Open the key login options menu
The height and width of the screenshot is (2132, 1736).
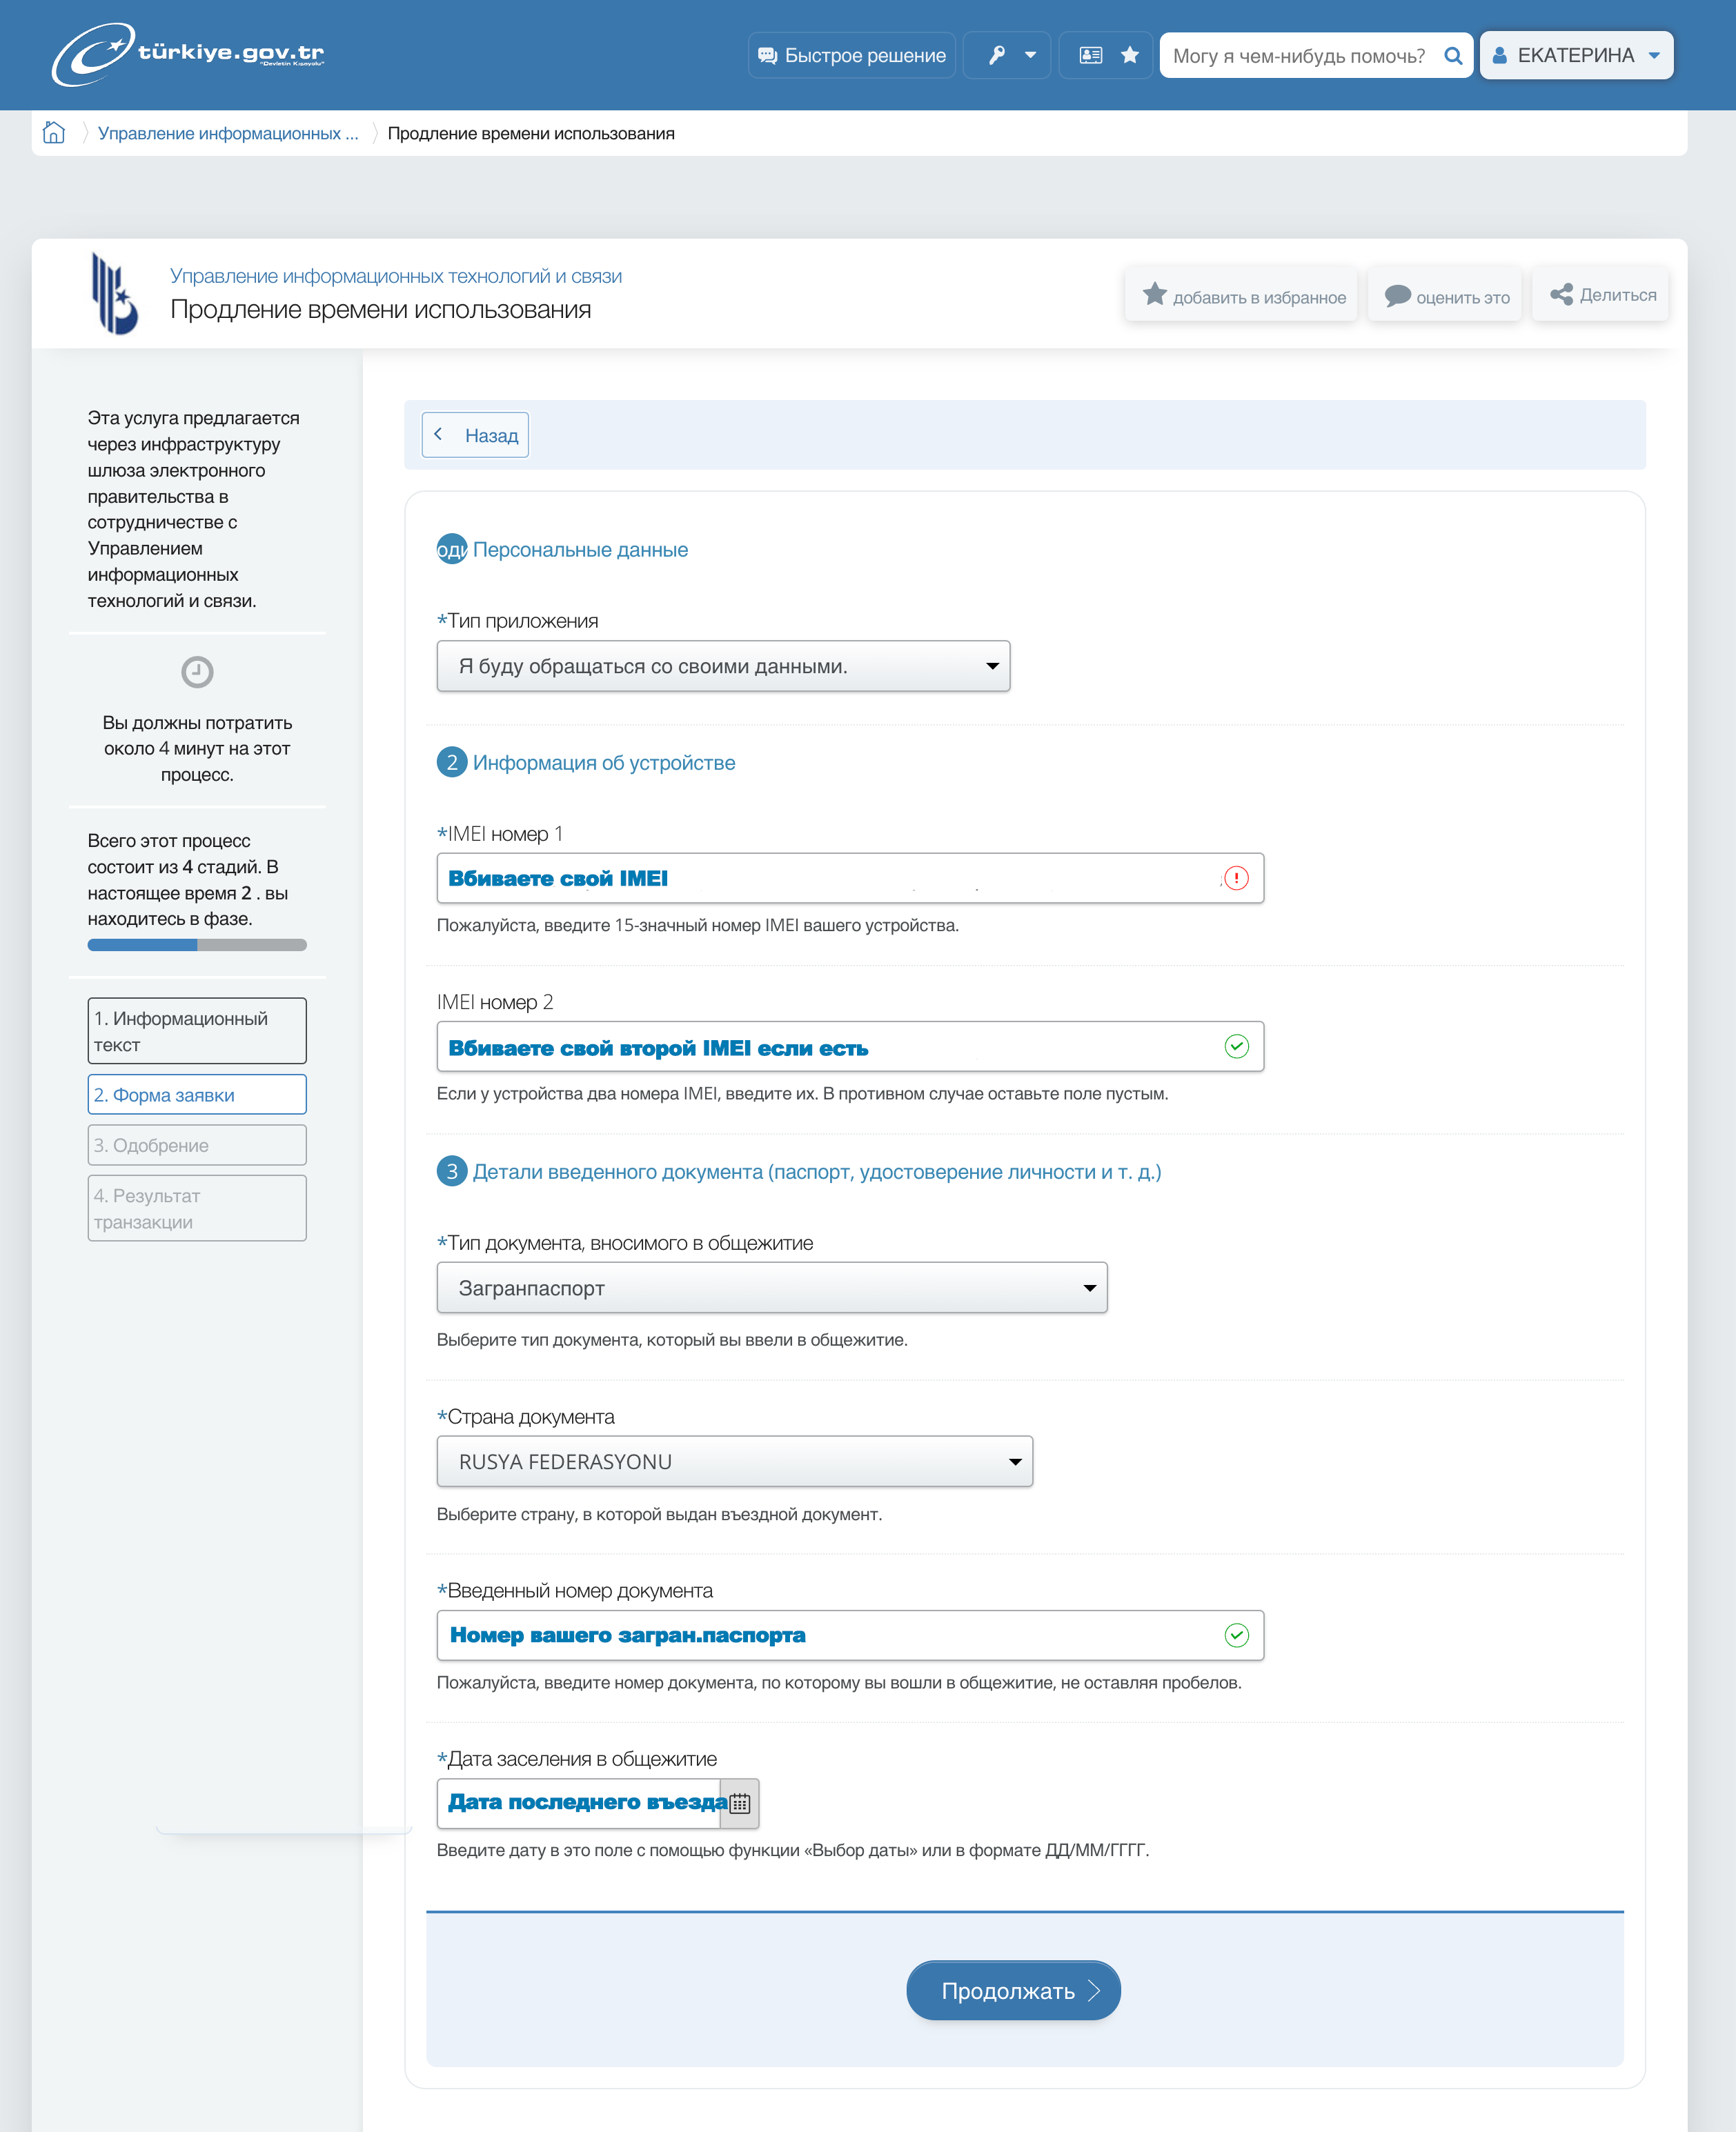click(x=1006, y=55)
